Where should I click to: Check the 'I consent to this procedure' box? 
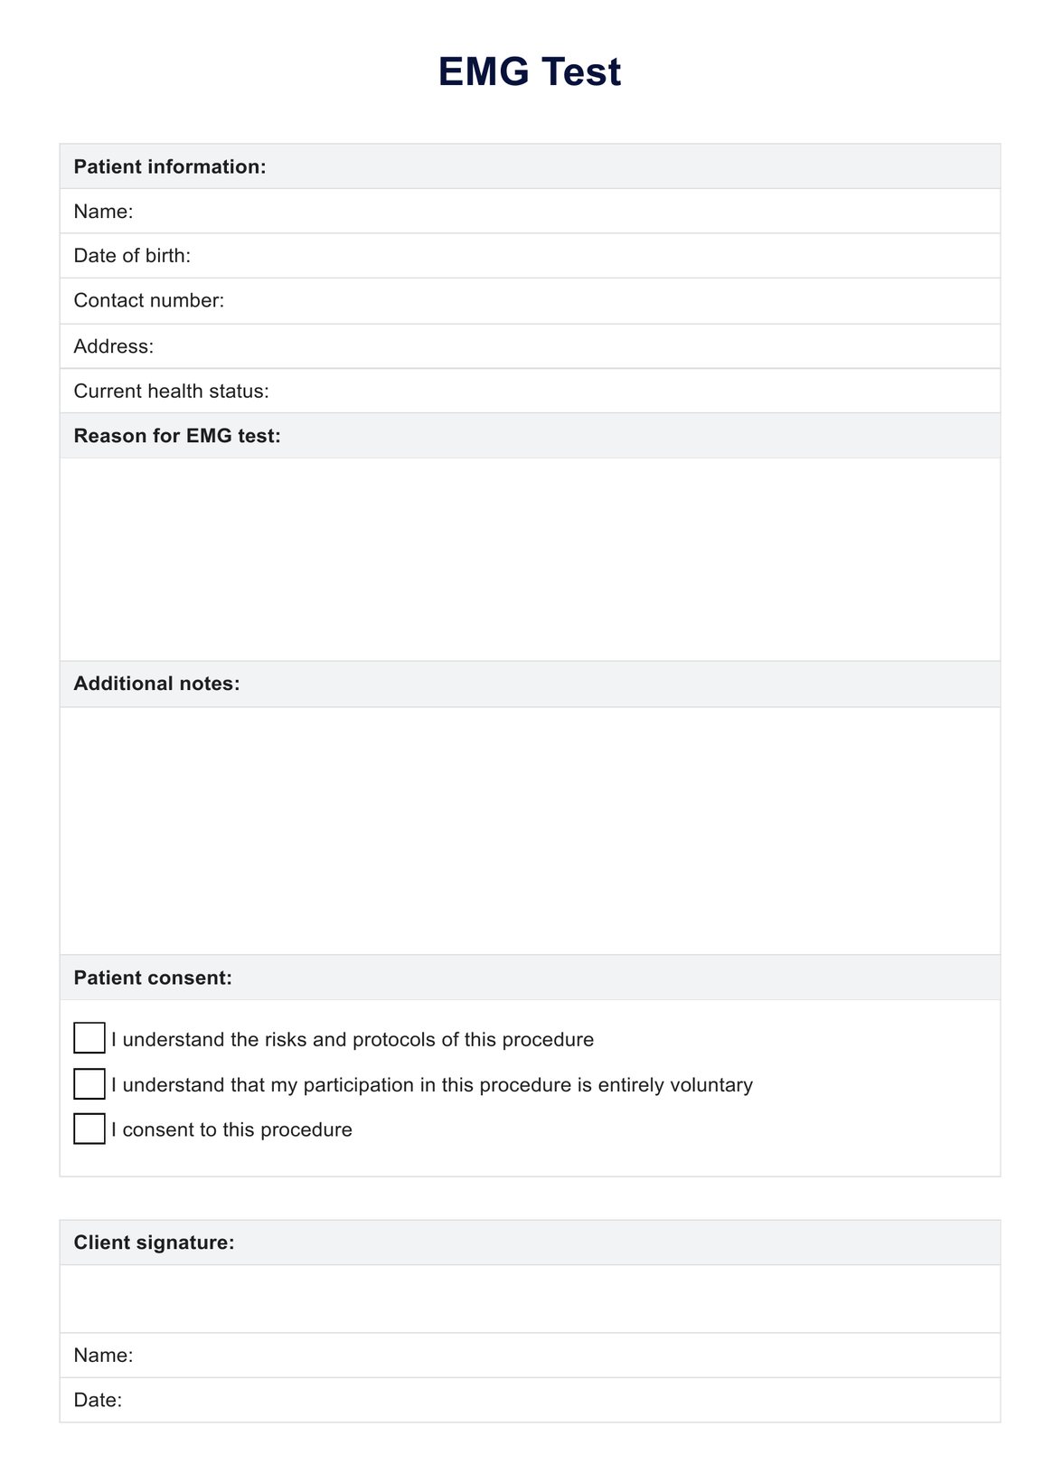[x=89, y=1129]
